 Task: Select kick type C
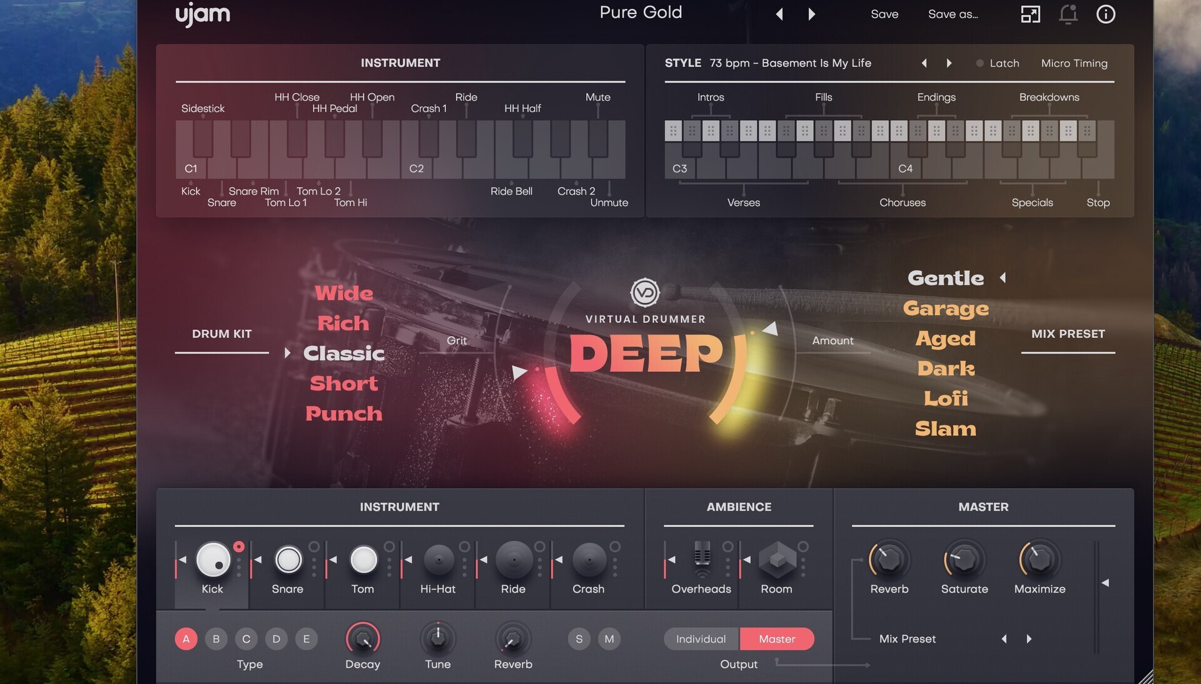click(246, 639)
